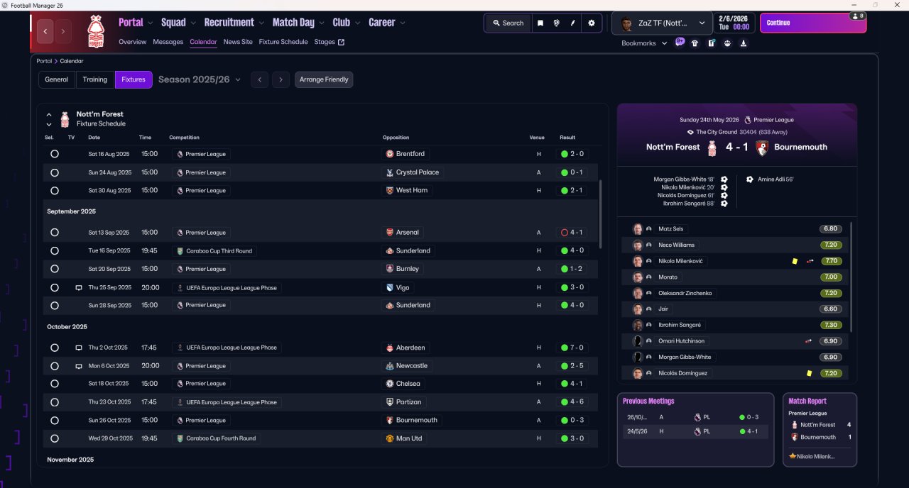Click the Arrange Friendly button
This screenshot has width=909, height=488.
tap(324, 79)
